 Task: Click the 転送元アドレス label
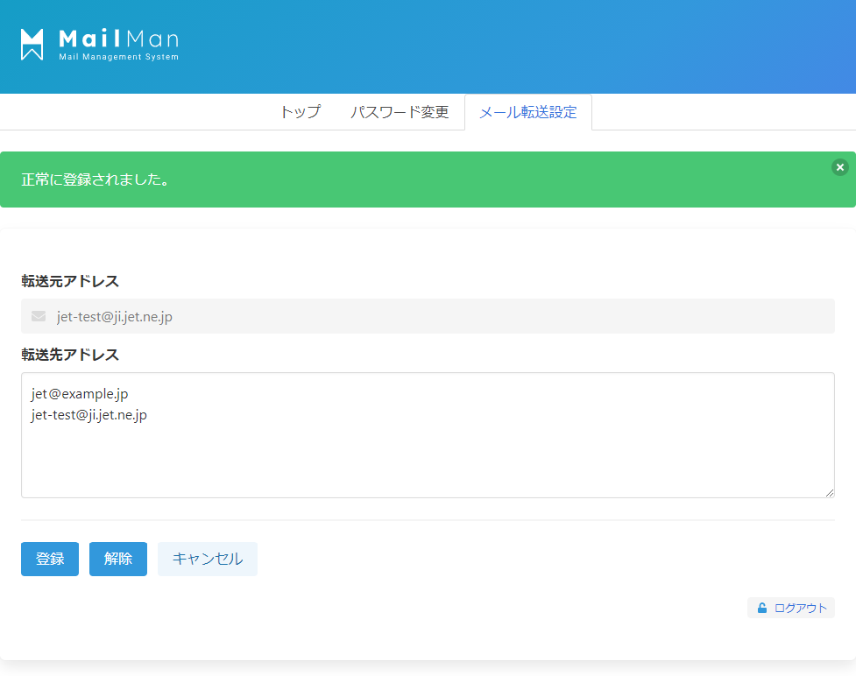pyautogui.click(x=70, y=281)
